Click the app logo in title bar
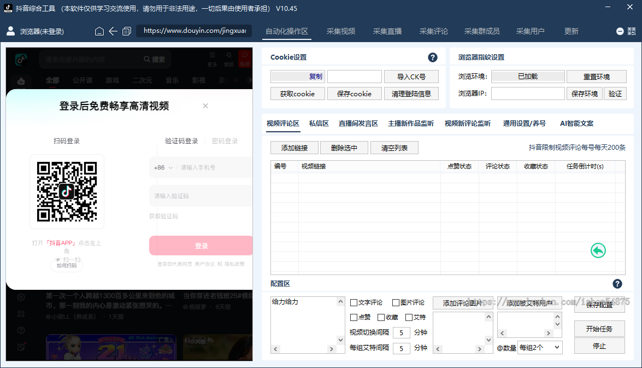The image size is (642, 368). click(8, 8)
